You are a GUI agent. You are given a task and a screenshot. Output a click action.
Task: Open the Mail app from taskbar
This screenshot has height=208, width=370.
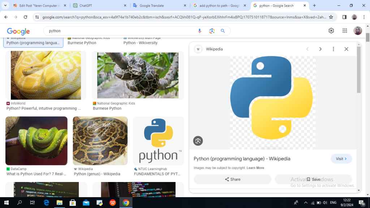point(86,203)
